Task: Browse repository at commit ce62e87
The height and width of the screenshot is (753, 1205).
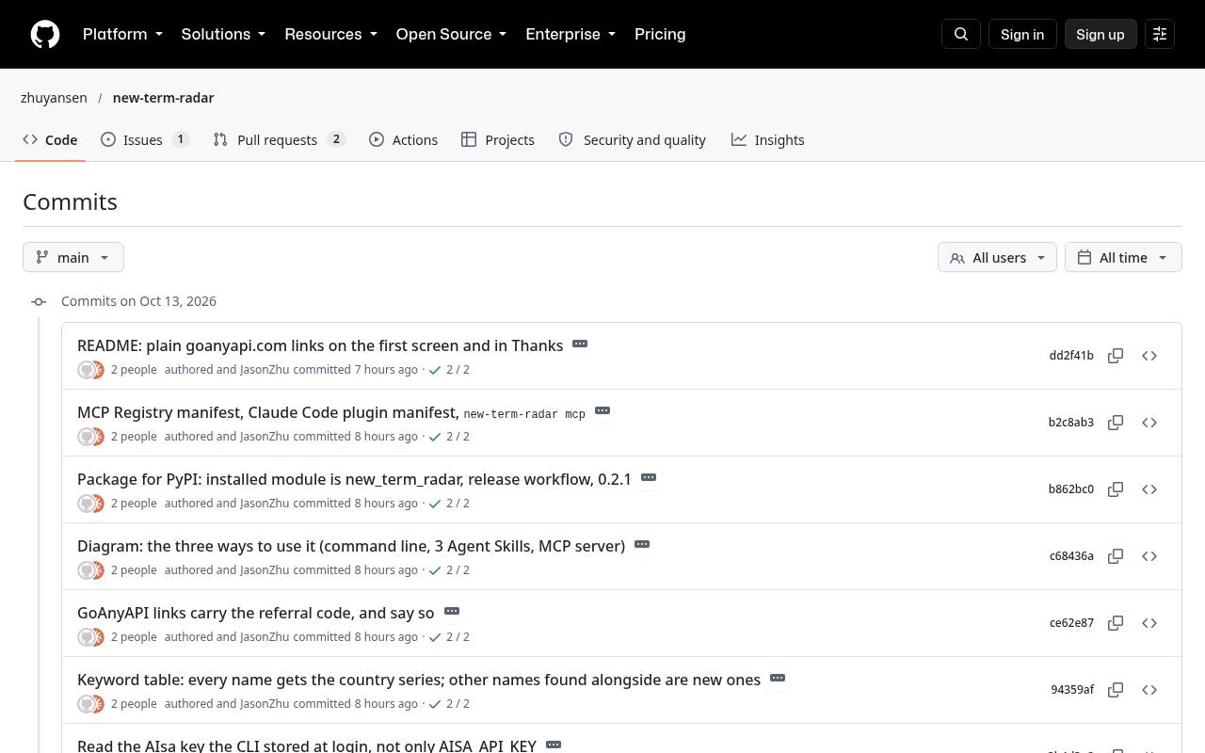Action: click(x=1149, y=623)
